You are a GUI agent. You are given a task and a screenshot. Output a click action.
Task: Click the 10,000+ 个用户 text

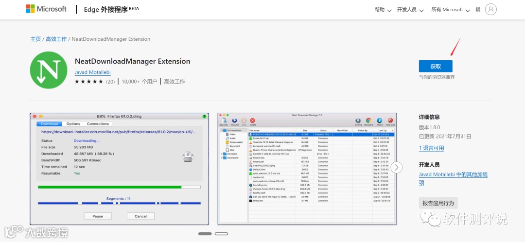tap(140, 81)
